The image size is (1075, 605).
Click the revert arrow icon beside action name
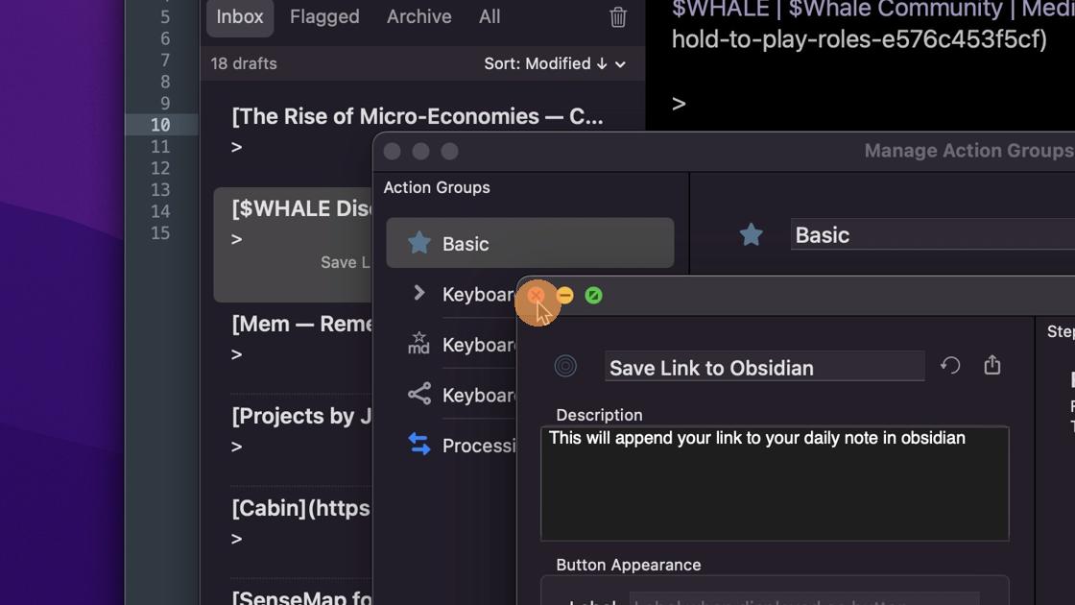click(x=950, y=366)
